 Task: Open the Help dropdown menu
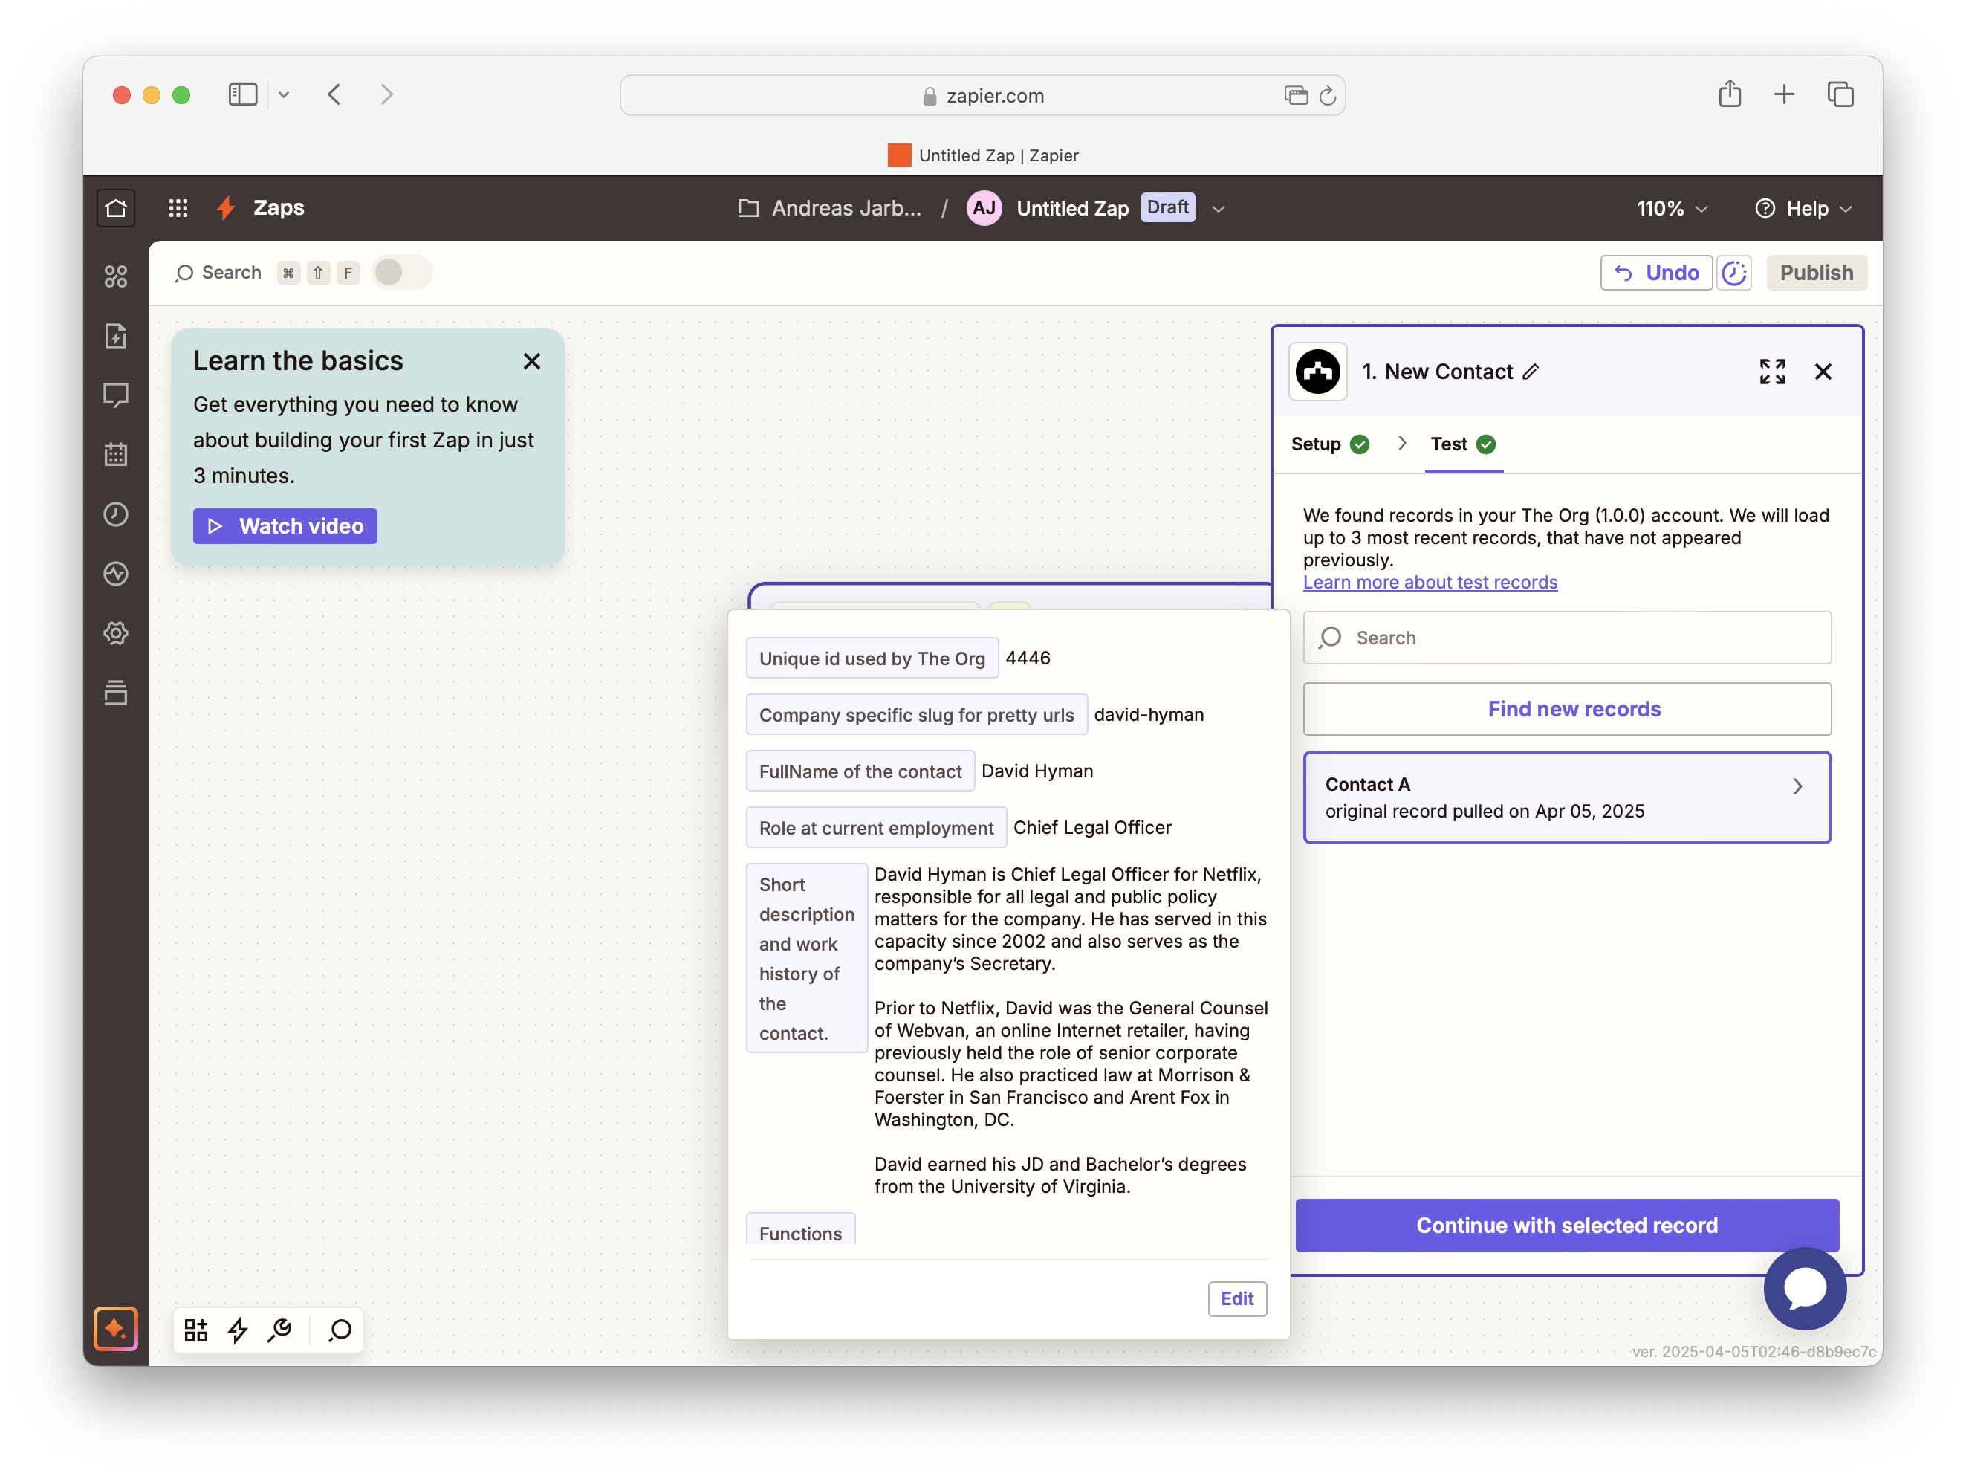[x=1803, y=209]
